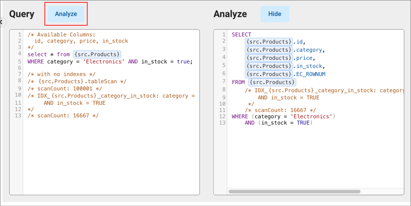411x206 pixels.
Task: Click the {src.Products} token before .price
Action: click(269, 58)
